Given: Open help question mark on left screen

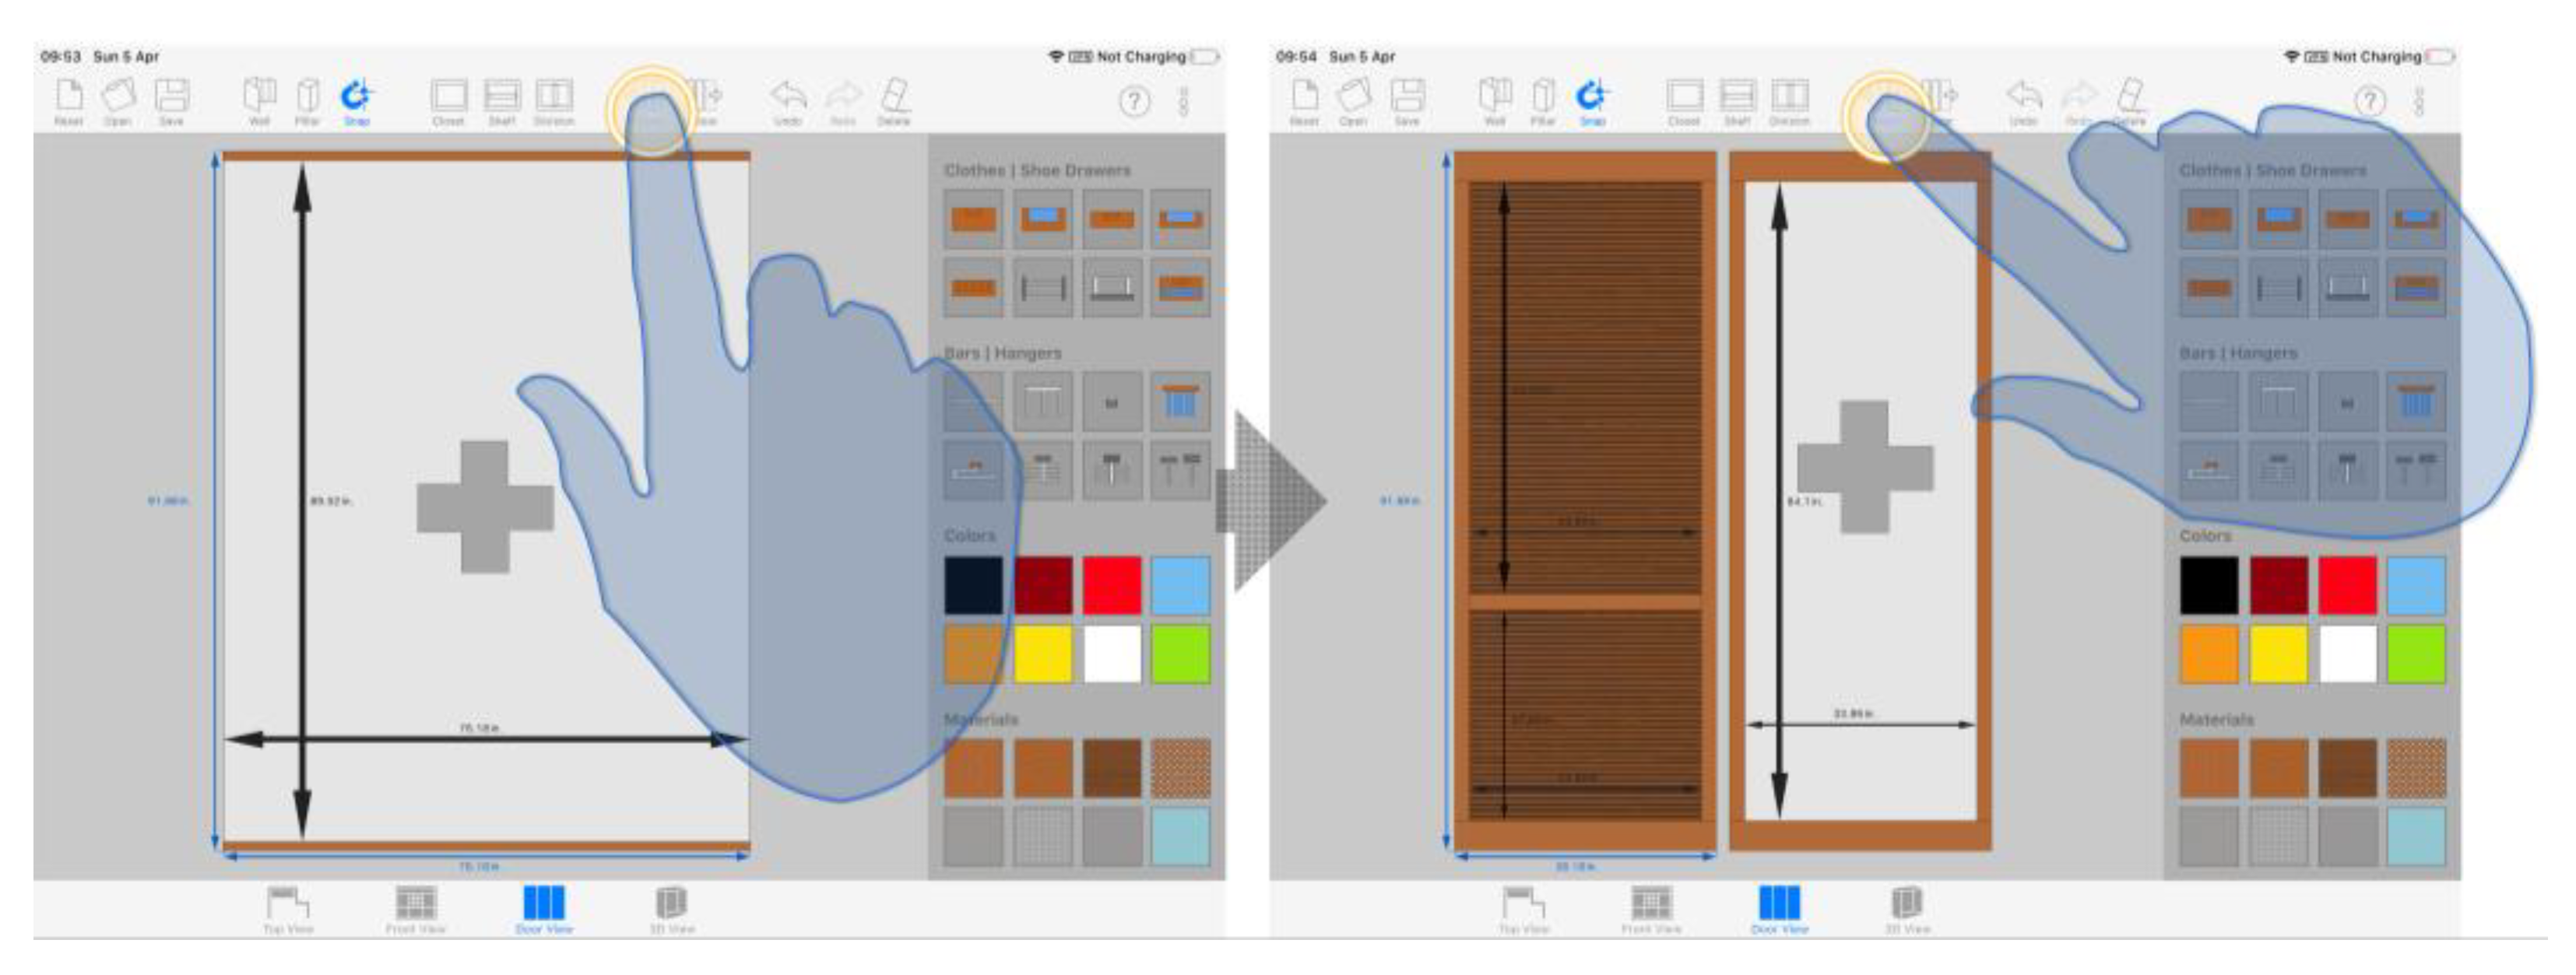Looking at the screenshot, I should (1134, 101).
